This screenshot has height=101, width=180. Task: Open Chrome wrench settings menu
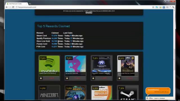(173, 7)
